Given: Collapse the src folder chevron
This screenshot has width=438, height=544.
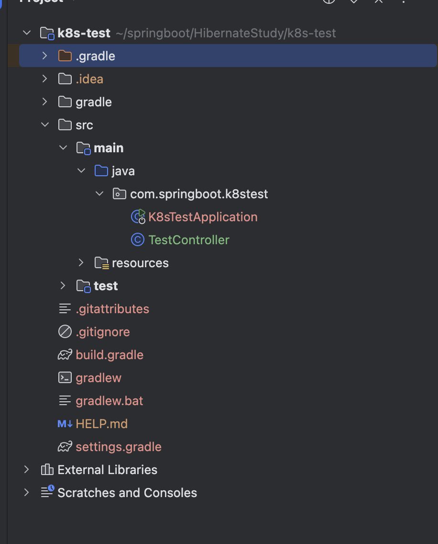Looking at the screenshot, I should (x=44, y=125).
